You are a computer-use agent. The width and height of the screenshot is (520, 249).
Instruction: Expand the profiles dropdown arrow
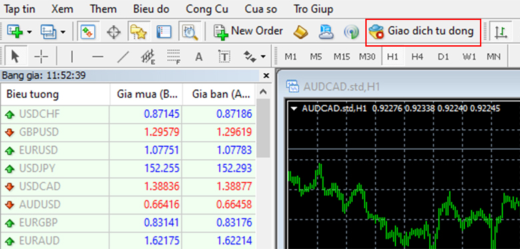click(x=63, y=32)
